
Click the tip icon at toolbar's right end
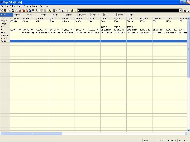(x=188, y=11)
